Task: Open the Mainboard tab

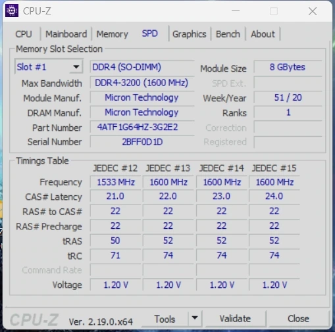Action: (66, 34)
